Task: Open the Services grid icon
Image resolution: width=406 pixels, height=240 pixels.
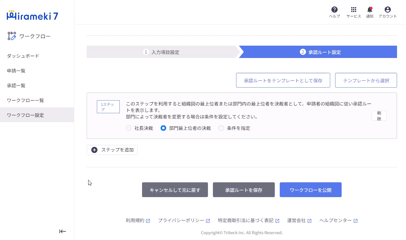Action: (353, 10)
